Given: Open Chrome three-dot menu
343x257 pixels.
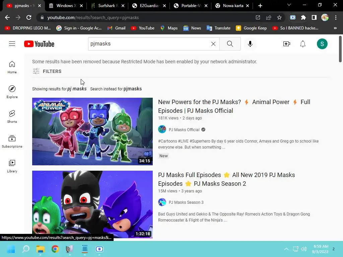Looking at the screenshot, I should pos(336,17).
